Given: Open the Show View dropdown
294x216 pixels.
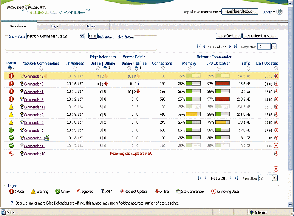Looking at the screenshot, I should 82,36.
